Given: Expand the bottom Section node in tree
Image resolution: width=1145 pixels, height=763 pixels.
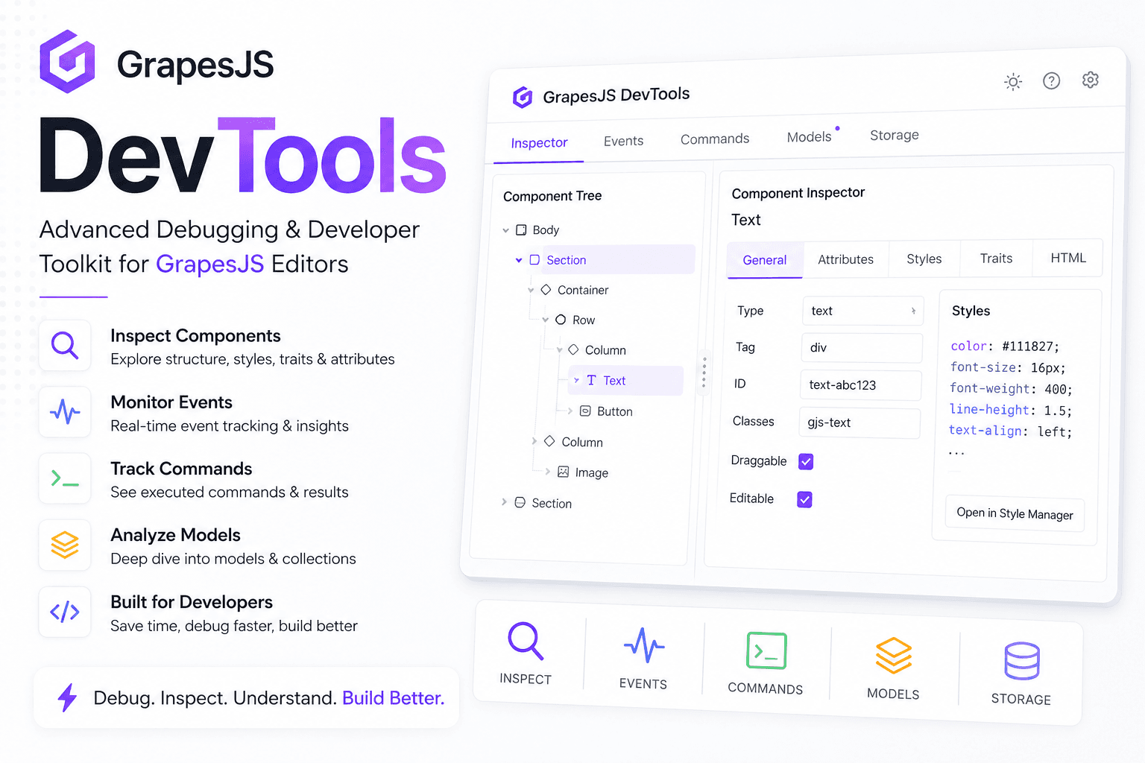Looking at the screenshot, I should (x=504, y=502).
